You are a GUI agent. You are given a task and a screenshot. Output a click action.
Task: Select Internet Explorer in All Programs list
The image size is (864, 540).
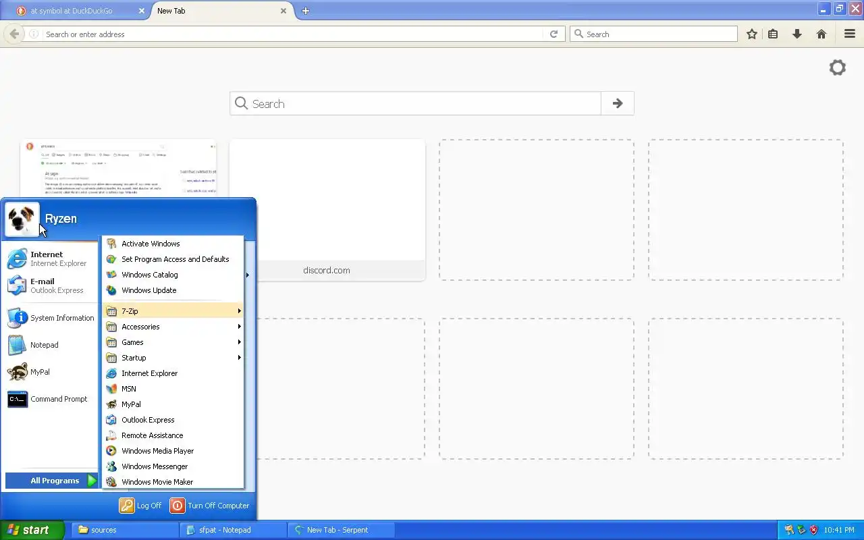coord(173,373)
